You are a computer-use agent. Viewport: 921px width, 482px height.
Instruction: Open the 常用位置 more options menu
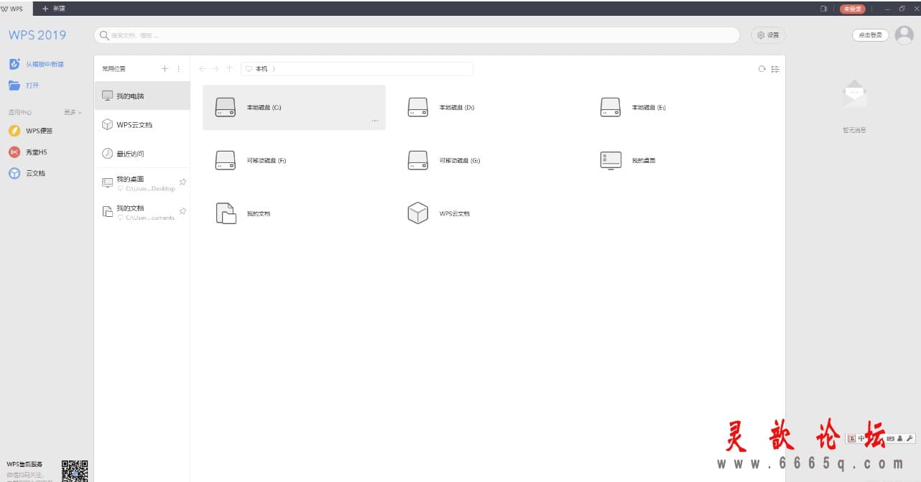(179, 69)
